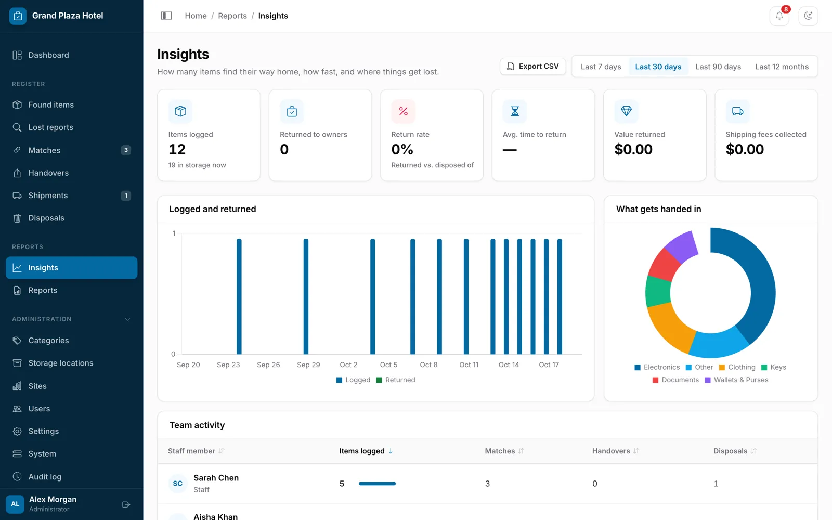Open the notifications bell
The height and width of the screenshot is (520, 832).
click(779, 16)
